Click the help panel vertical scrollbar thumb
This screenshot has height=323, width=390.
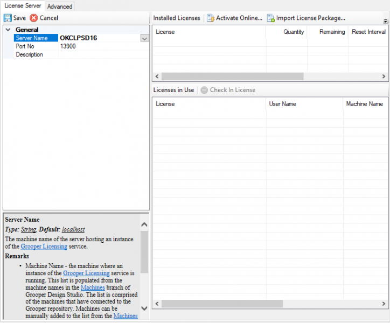pyautogui.click(x=144, y=252)
